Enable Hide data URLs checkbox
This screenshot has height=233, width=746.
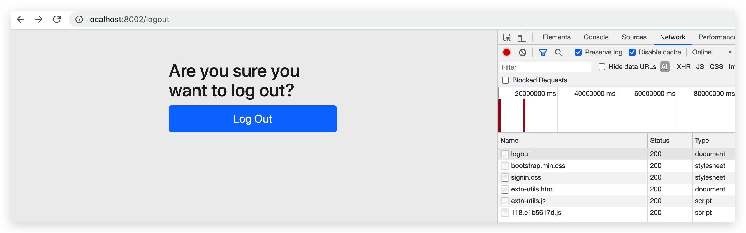(x=602, y=67)
